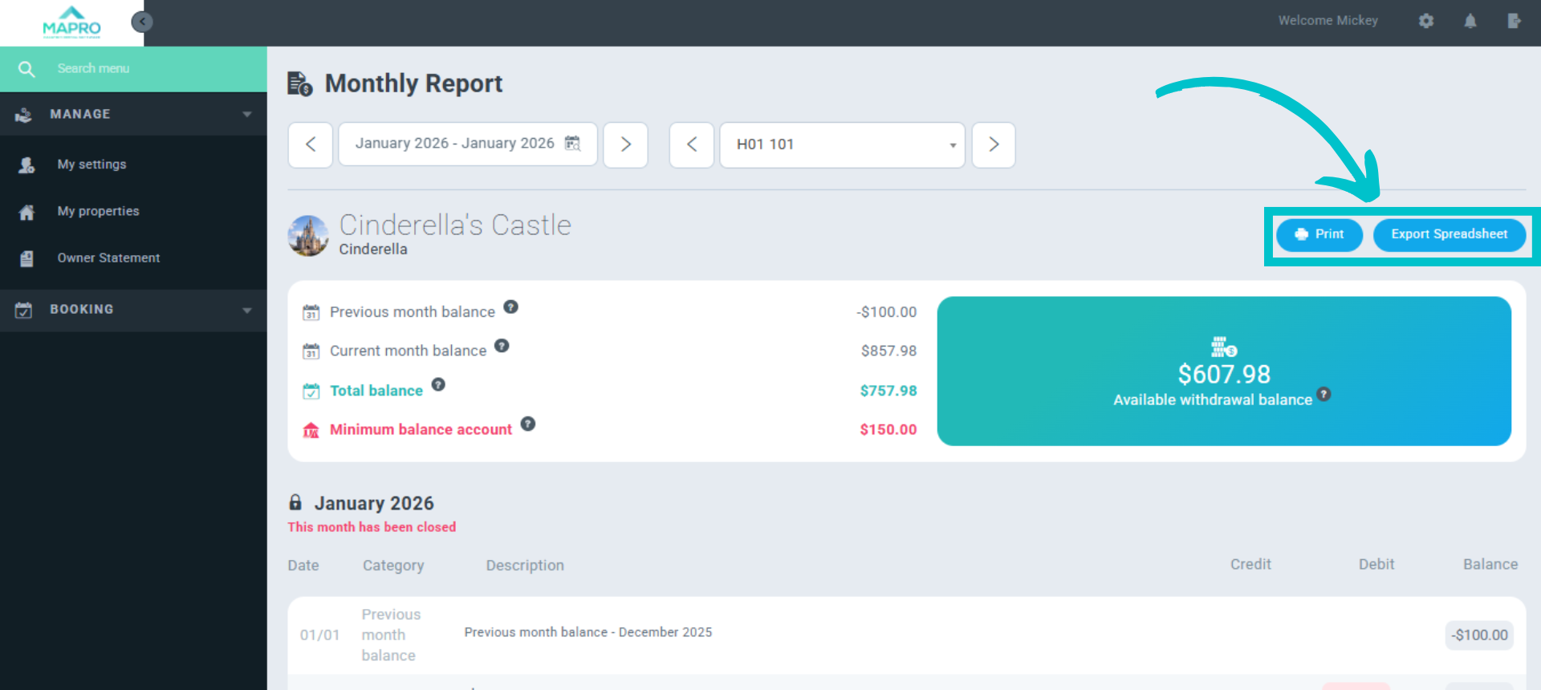Click Export Spreadsheet button
Viewport: 1541px width, 690px height.
[x=1449, y=234]
